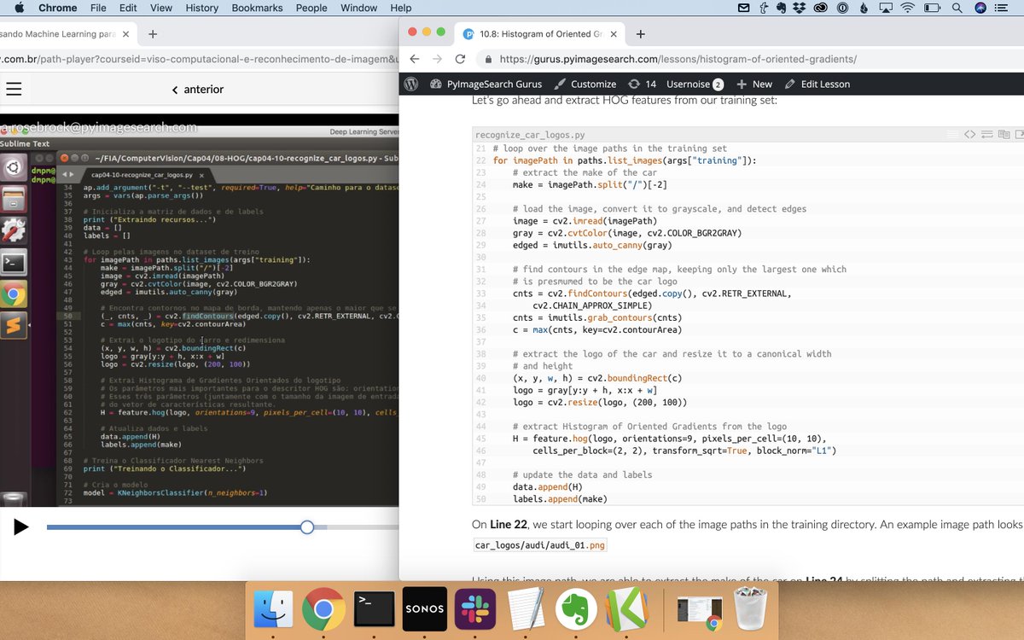Click the video progress slider handle

[307, 527]
